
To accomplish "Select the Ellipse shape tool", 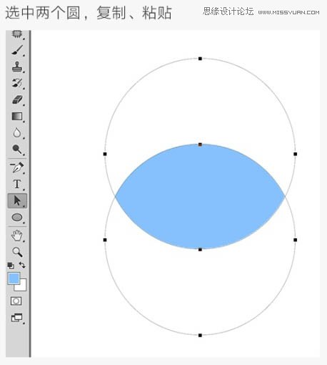I will (17, 218).
